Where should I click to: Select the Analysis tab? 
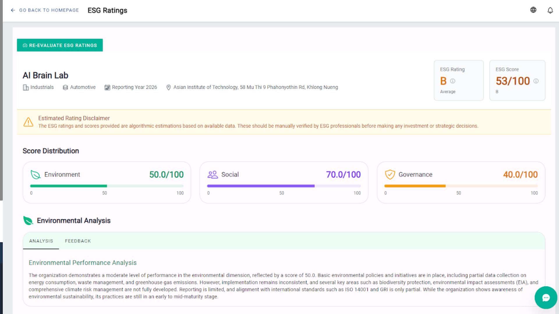(41, 241)
